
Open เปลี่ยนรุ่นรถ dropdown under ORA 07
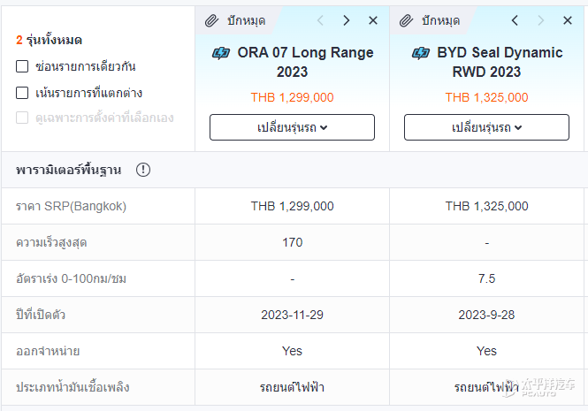point(292,127)
